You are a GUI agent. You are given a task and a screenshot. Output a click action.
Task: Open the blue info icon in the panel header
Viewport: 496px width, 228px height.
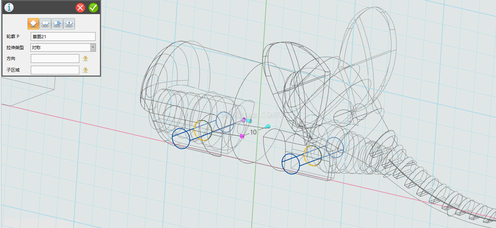click(x=9, y=7)
